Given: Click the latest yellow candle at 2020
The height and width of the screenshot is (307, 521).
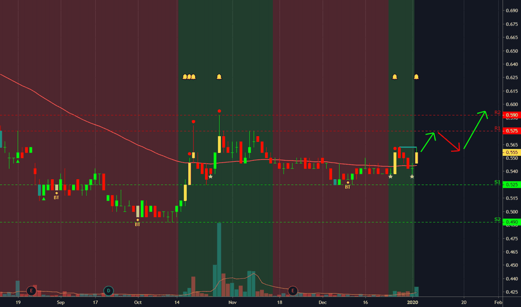Looking at the screenshot, I should [416, 157].
